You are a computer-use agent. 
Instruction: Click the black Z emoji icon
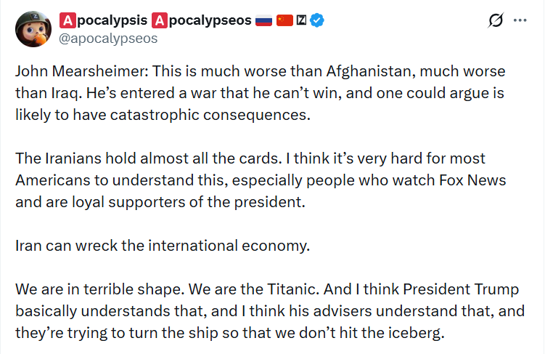point(302,21)
